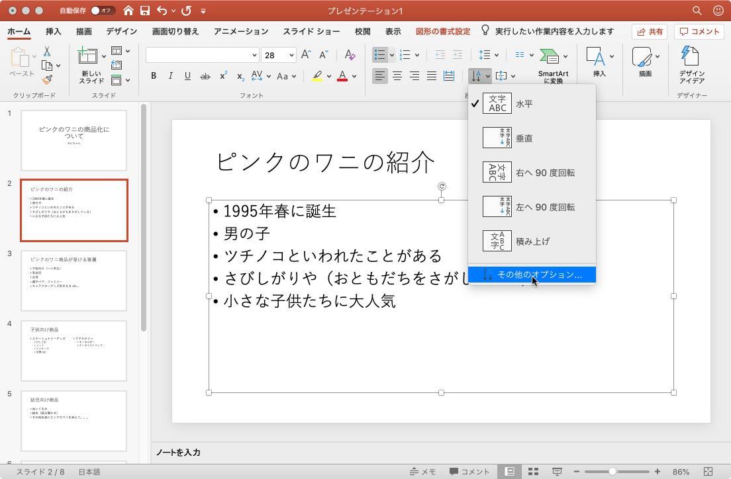Click the Save icon in title bar
Screen dimensions: 731x479
[145, 11]
